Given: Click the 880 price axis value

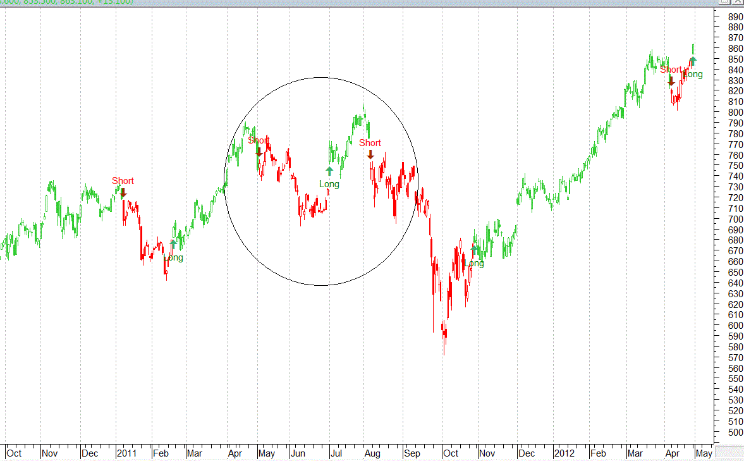Looking at the screenshot, I should (735, 28).
